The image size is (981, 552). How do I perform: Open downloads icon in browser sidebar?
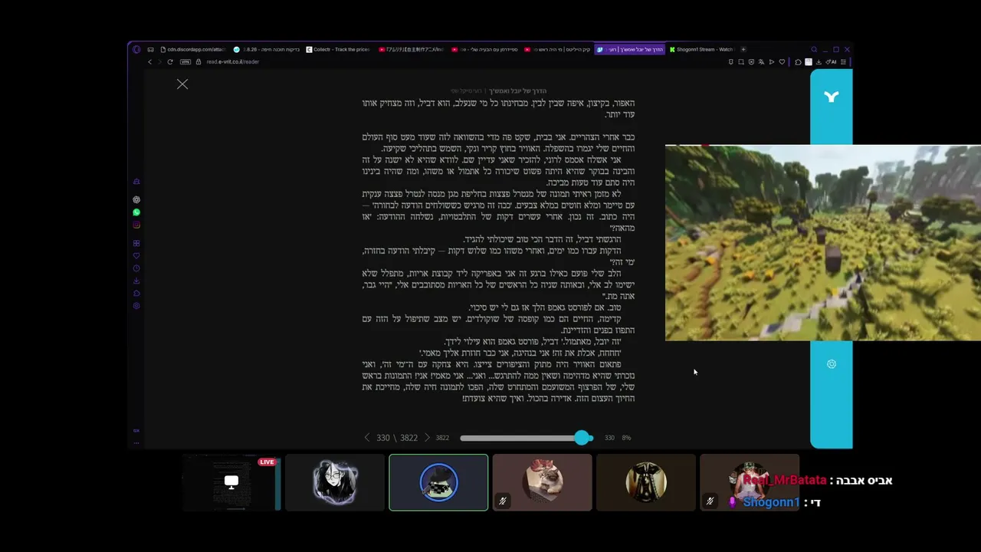136,281
